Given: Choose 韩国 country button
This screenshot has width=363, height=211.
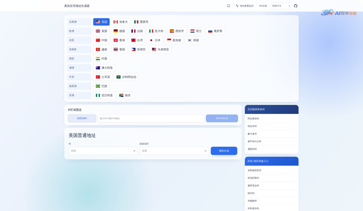Looking at the screenshot, I should [193, 40].
